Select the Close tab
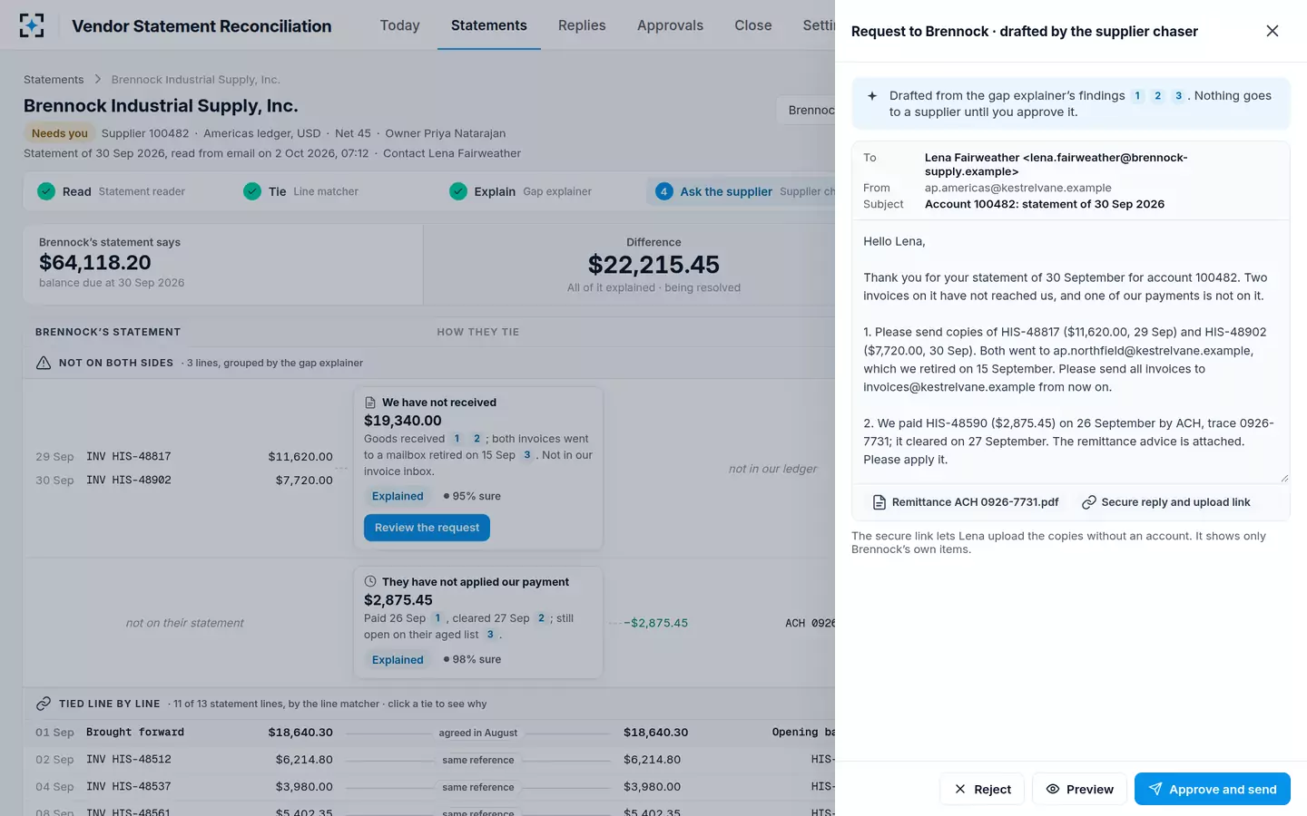Screen dimensions: 1307x816 (x=753, y=25)
